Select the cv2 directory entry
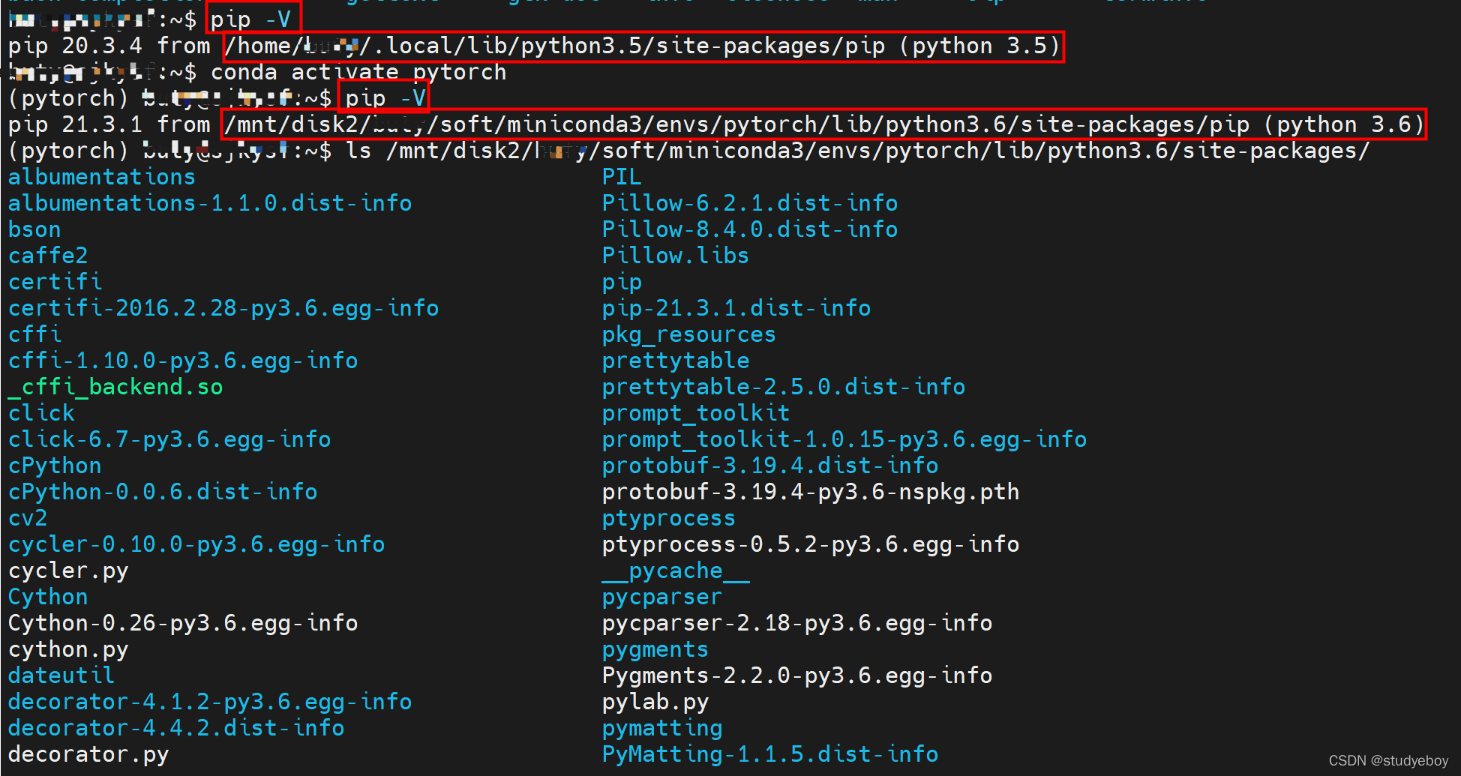The height and width of the screenshot is (776, 1461). 28,518
